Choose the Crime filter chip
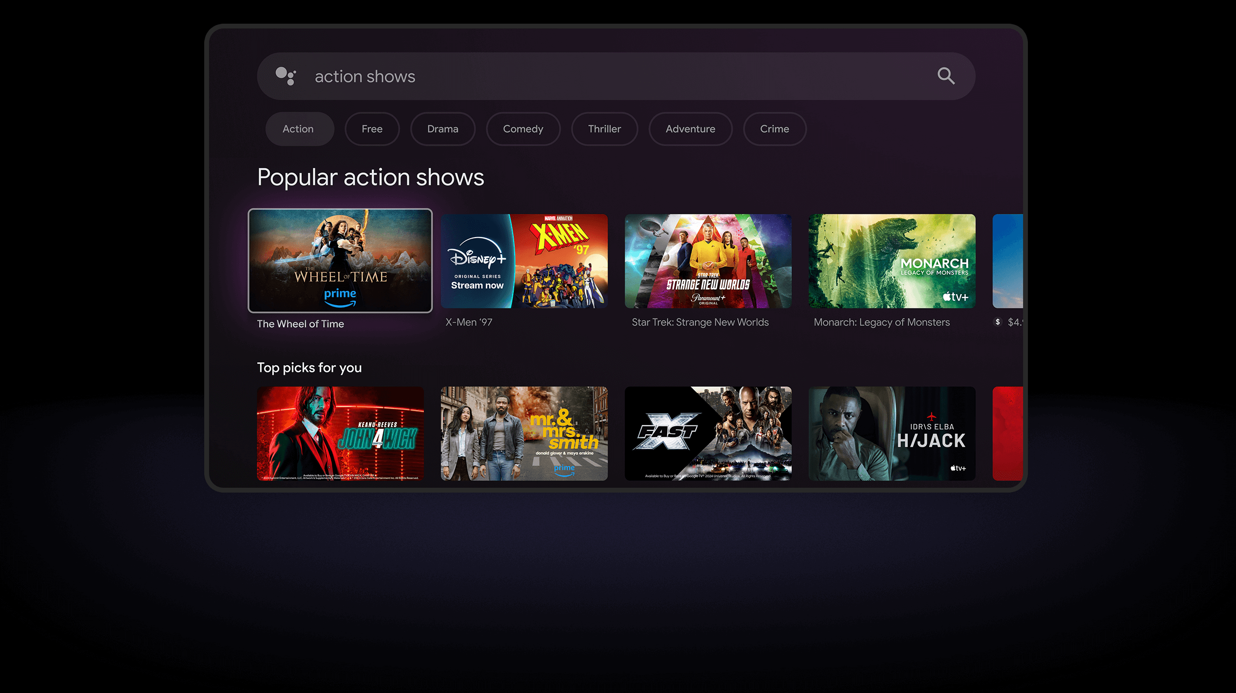The height and width of the screenshot is (693, 1236). (x=774, y=129)
